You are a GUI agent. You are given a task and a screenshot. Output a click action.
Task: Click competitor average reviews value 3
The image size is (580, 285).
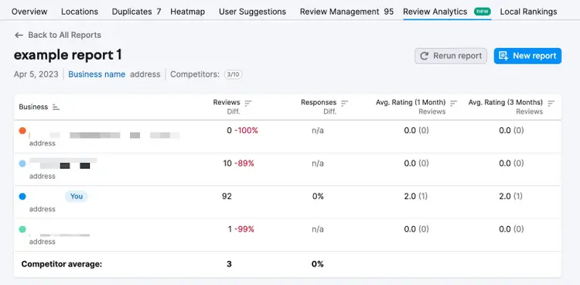point(229,264)
